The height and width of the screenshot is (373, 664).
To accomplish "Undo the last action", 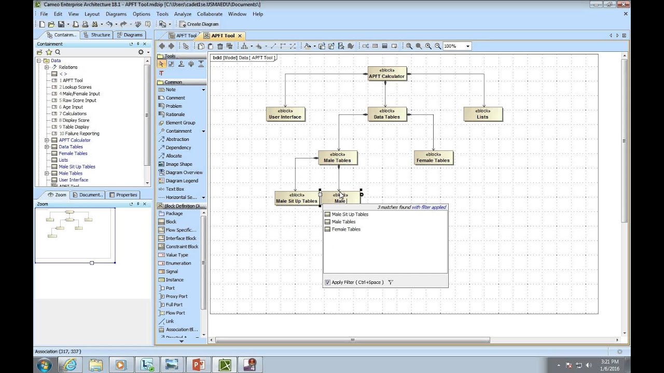I will coord(109,24).
